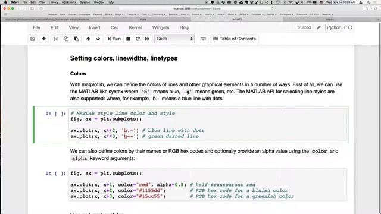This screenshot has width=381, height=214.
Task: Open the Insert menu
Action: coord(95,28)
